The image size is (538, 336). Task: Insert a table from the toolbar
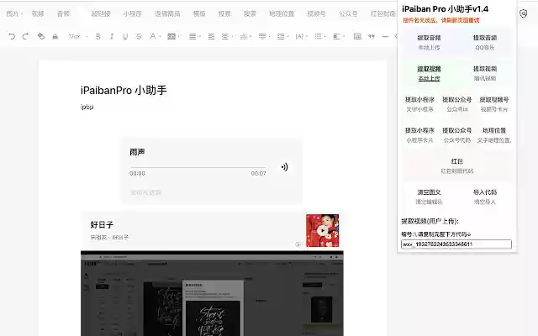coord(357,36)
